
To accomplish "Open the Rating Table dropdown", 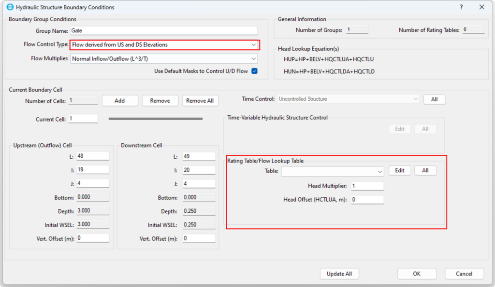I will tap(333, 171).
